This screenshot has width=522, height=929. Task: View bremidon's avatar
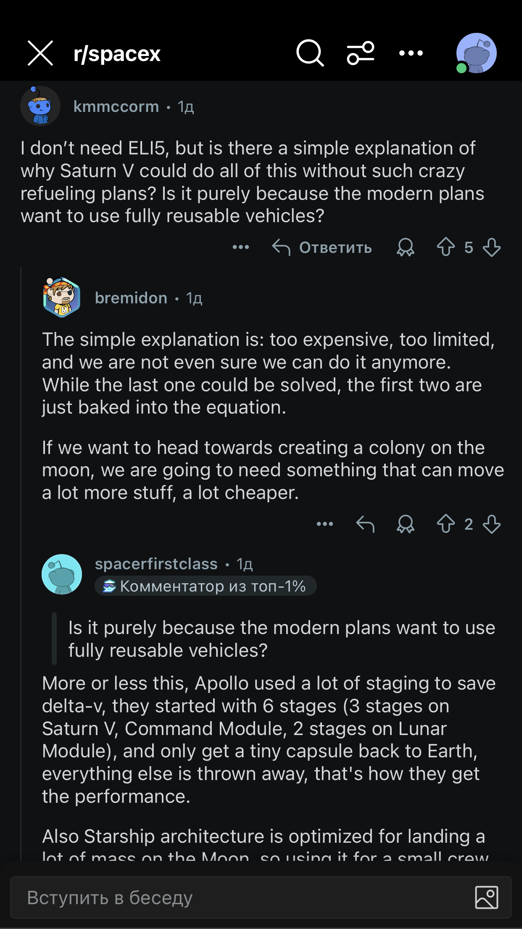coord(61,297)
